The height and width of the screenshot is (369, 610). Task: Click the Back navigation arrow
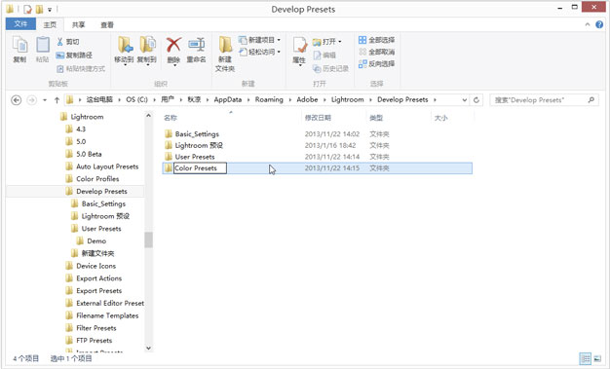(x=16, y=100)
